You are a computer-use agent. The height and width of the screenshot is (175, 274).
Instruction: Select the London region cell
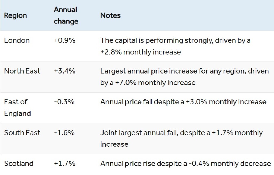pyautogui.click(x=17, y=40)
